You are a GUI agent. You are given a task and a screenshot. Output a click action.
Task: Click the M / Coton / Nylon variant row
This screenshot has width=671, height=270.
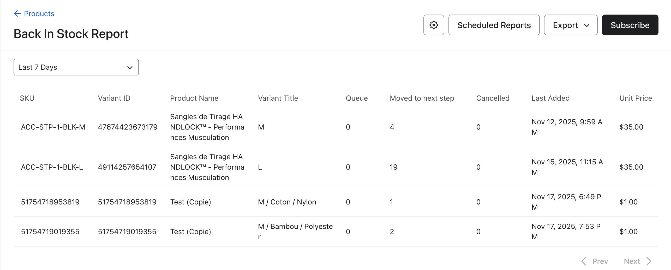pos(287,202)
